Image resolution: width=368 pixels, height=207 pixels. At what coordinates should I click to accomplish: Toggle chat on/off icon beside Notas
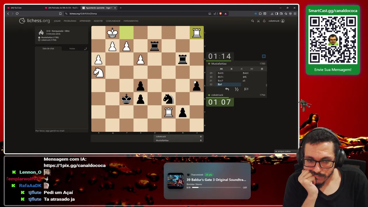click(x=85, y=49)
